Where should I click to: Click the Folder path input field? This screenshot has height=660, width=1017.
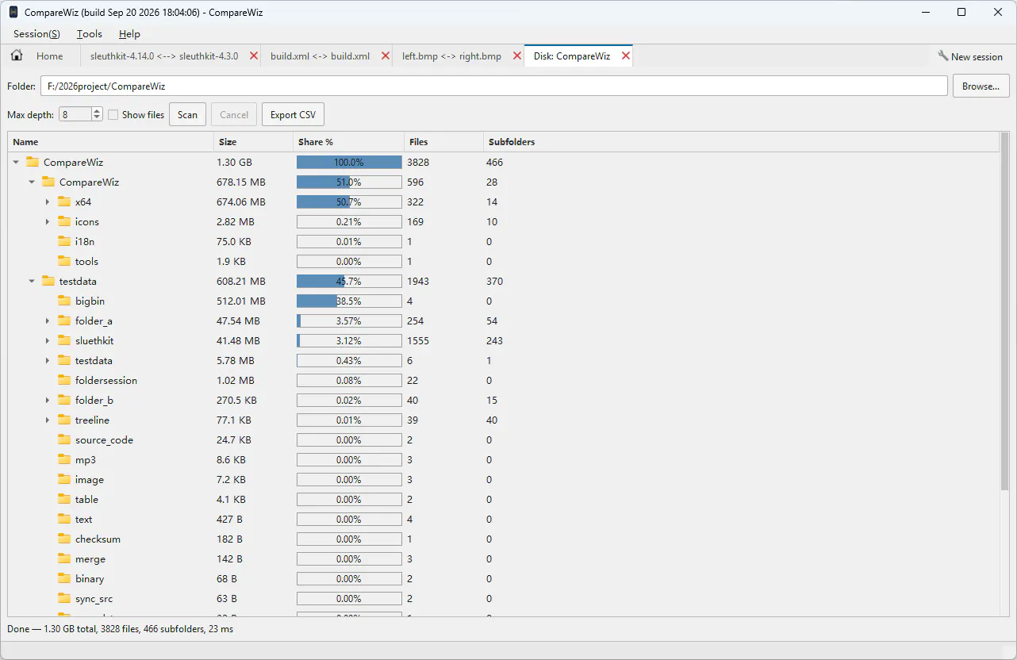tap(494, 86)
